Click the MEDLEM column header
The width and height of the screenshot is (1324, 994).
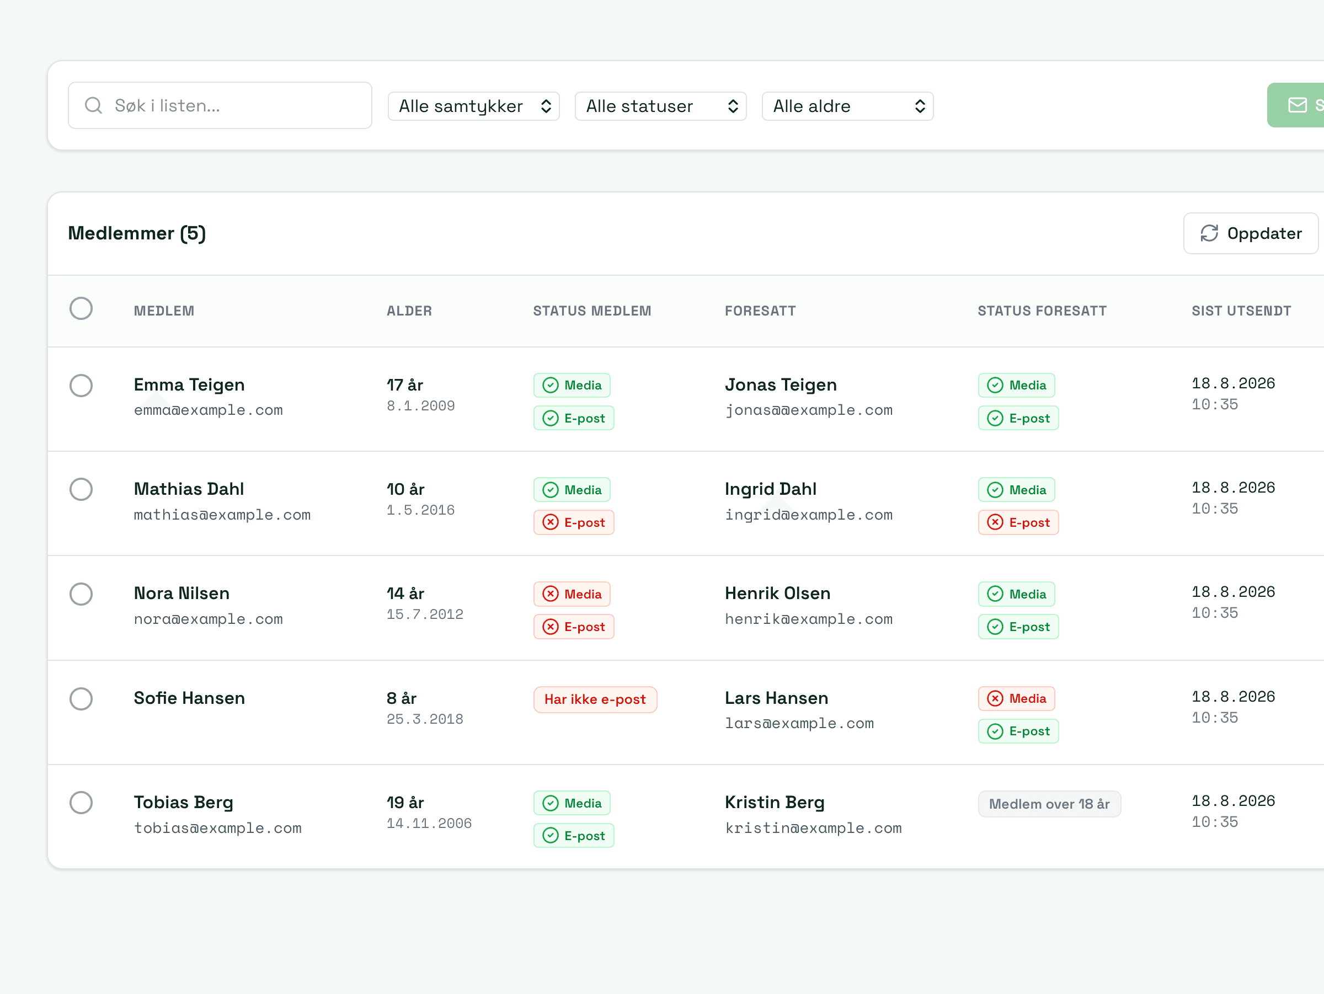pyautogui.click(x=164, y=311)
